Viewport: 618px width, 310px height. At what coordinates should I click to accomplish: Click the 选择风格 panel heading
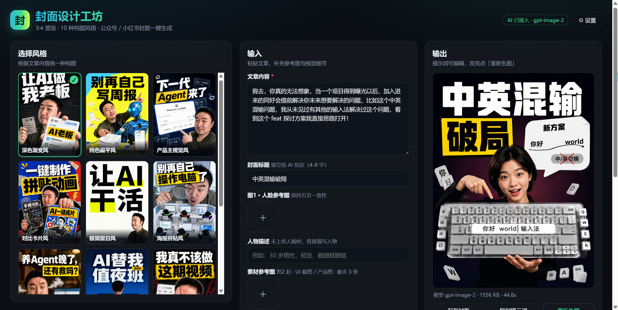(x=32, y=54)
